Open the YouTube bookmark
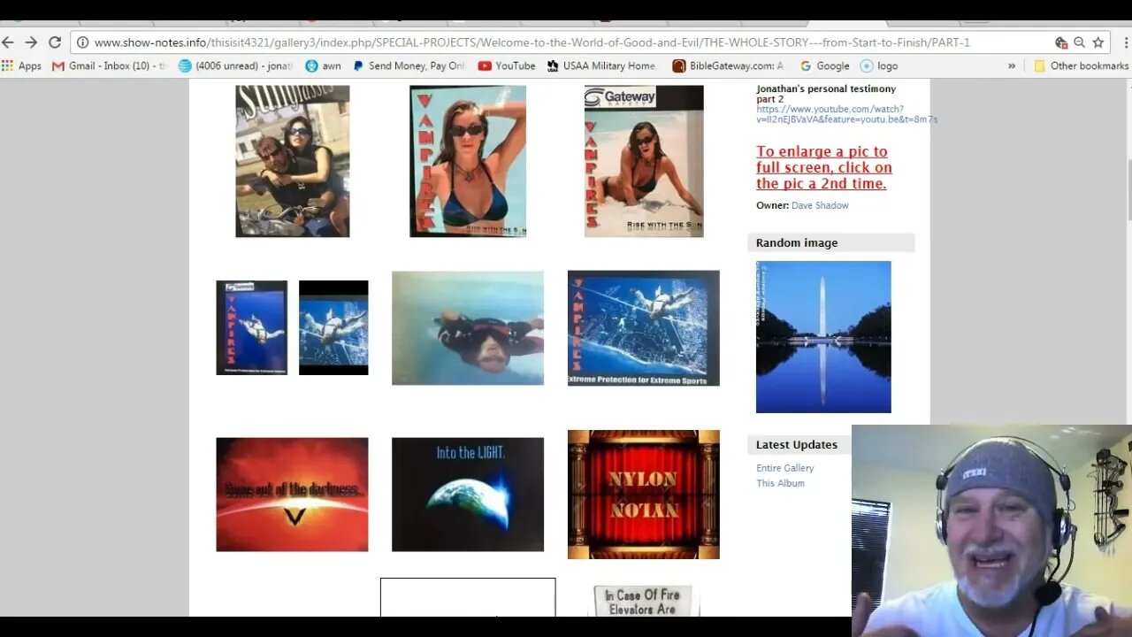This screenshot has width=1132, height=637. coord(507,65)
